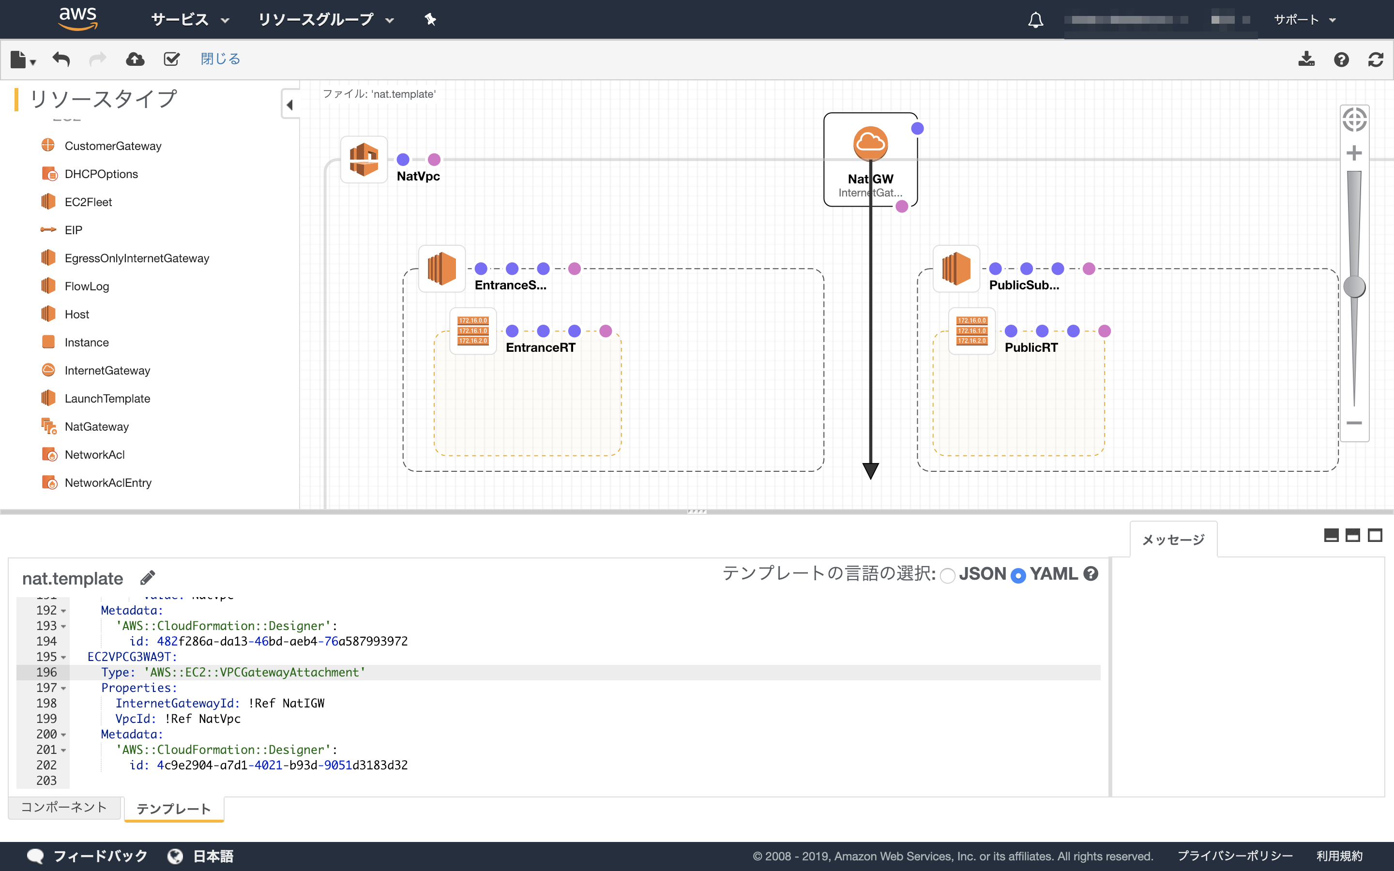Click the 閉じる link
The width and height of the screenshot is (1394, 871).
(220, 59)
